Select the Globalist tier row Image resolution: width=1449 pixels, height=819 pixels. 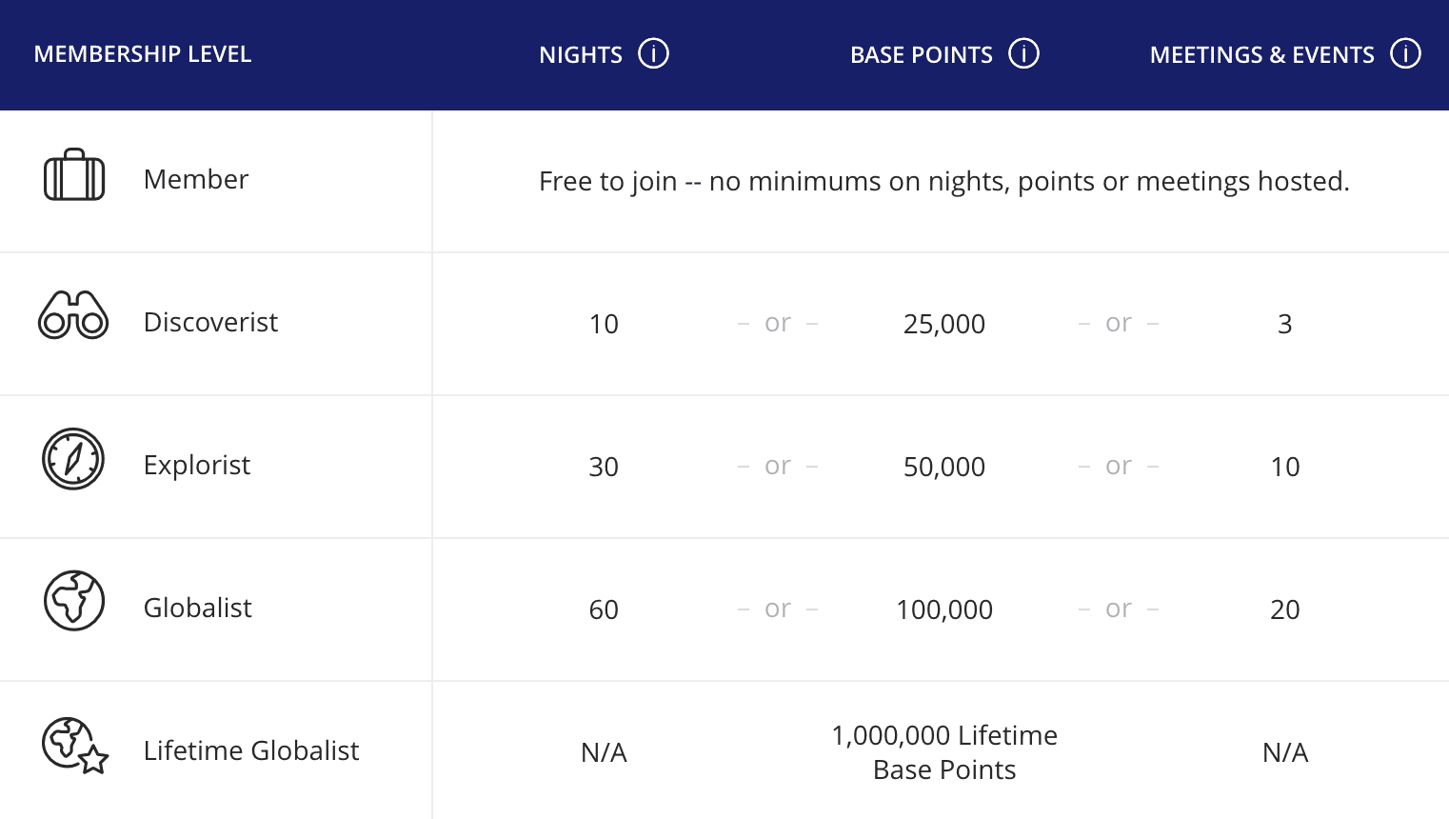(x=197, y=609)
